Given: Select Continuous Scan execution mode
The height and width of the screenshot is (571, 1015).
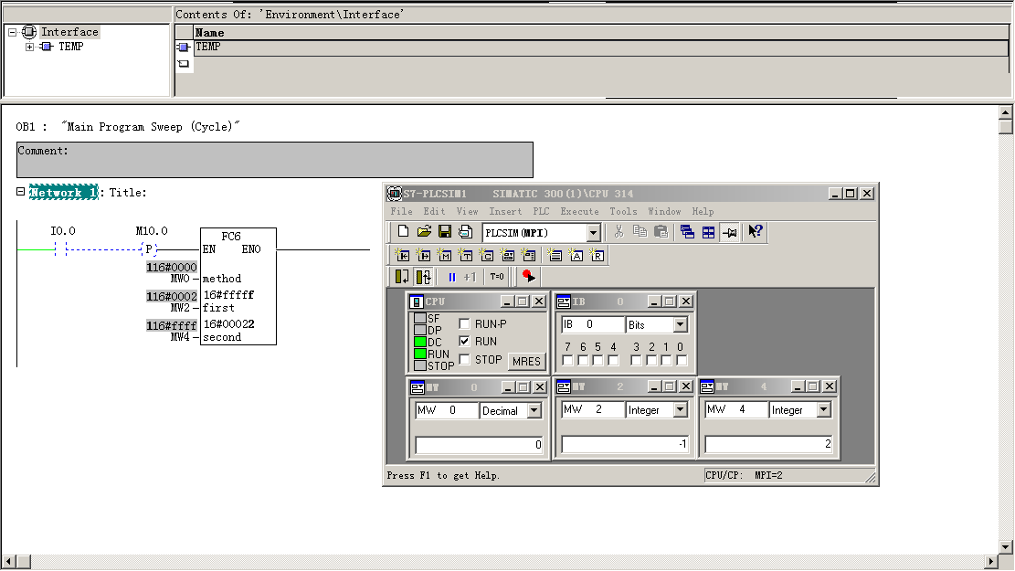Looking at the screenshot, I should [423, 277].
